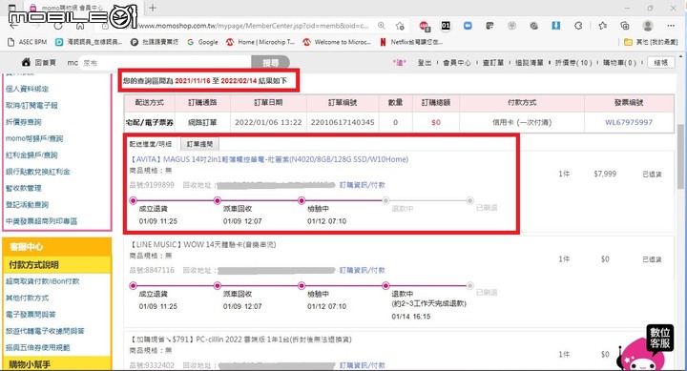
Task: Open the tab actions icon at window top-left
Action: pos(11,8)
